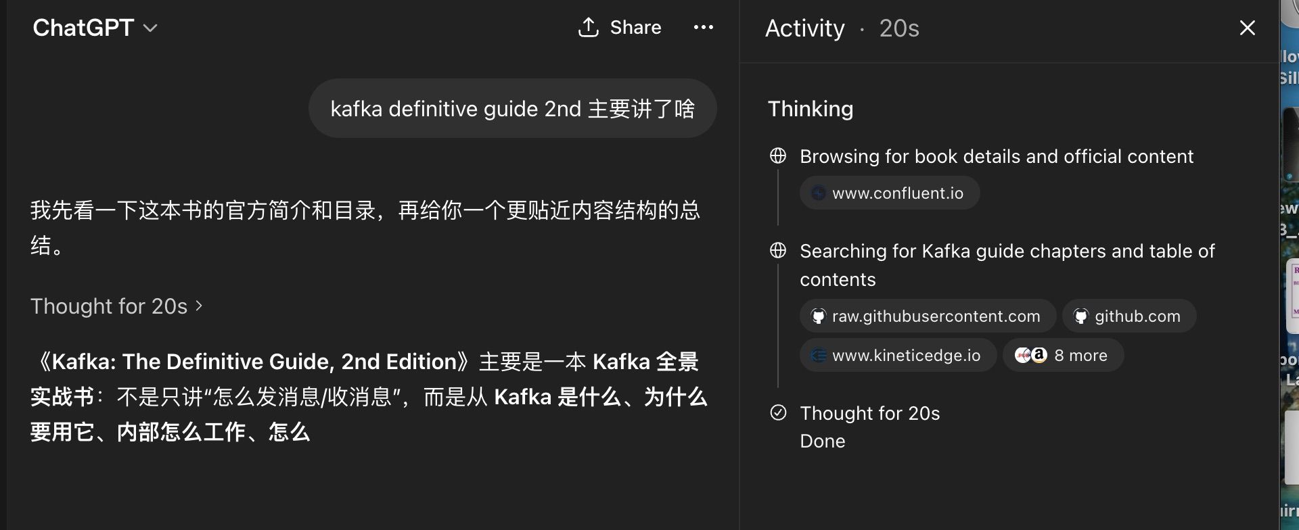Click the kineticedge favicon icon

819,356
